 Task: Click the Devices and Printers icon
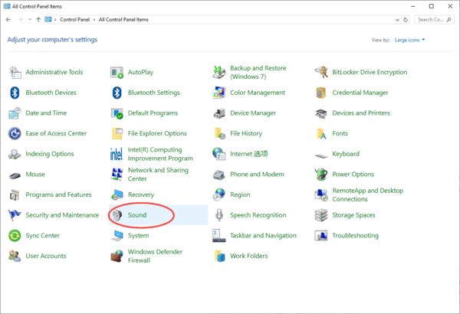point(321,113)
